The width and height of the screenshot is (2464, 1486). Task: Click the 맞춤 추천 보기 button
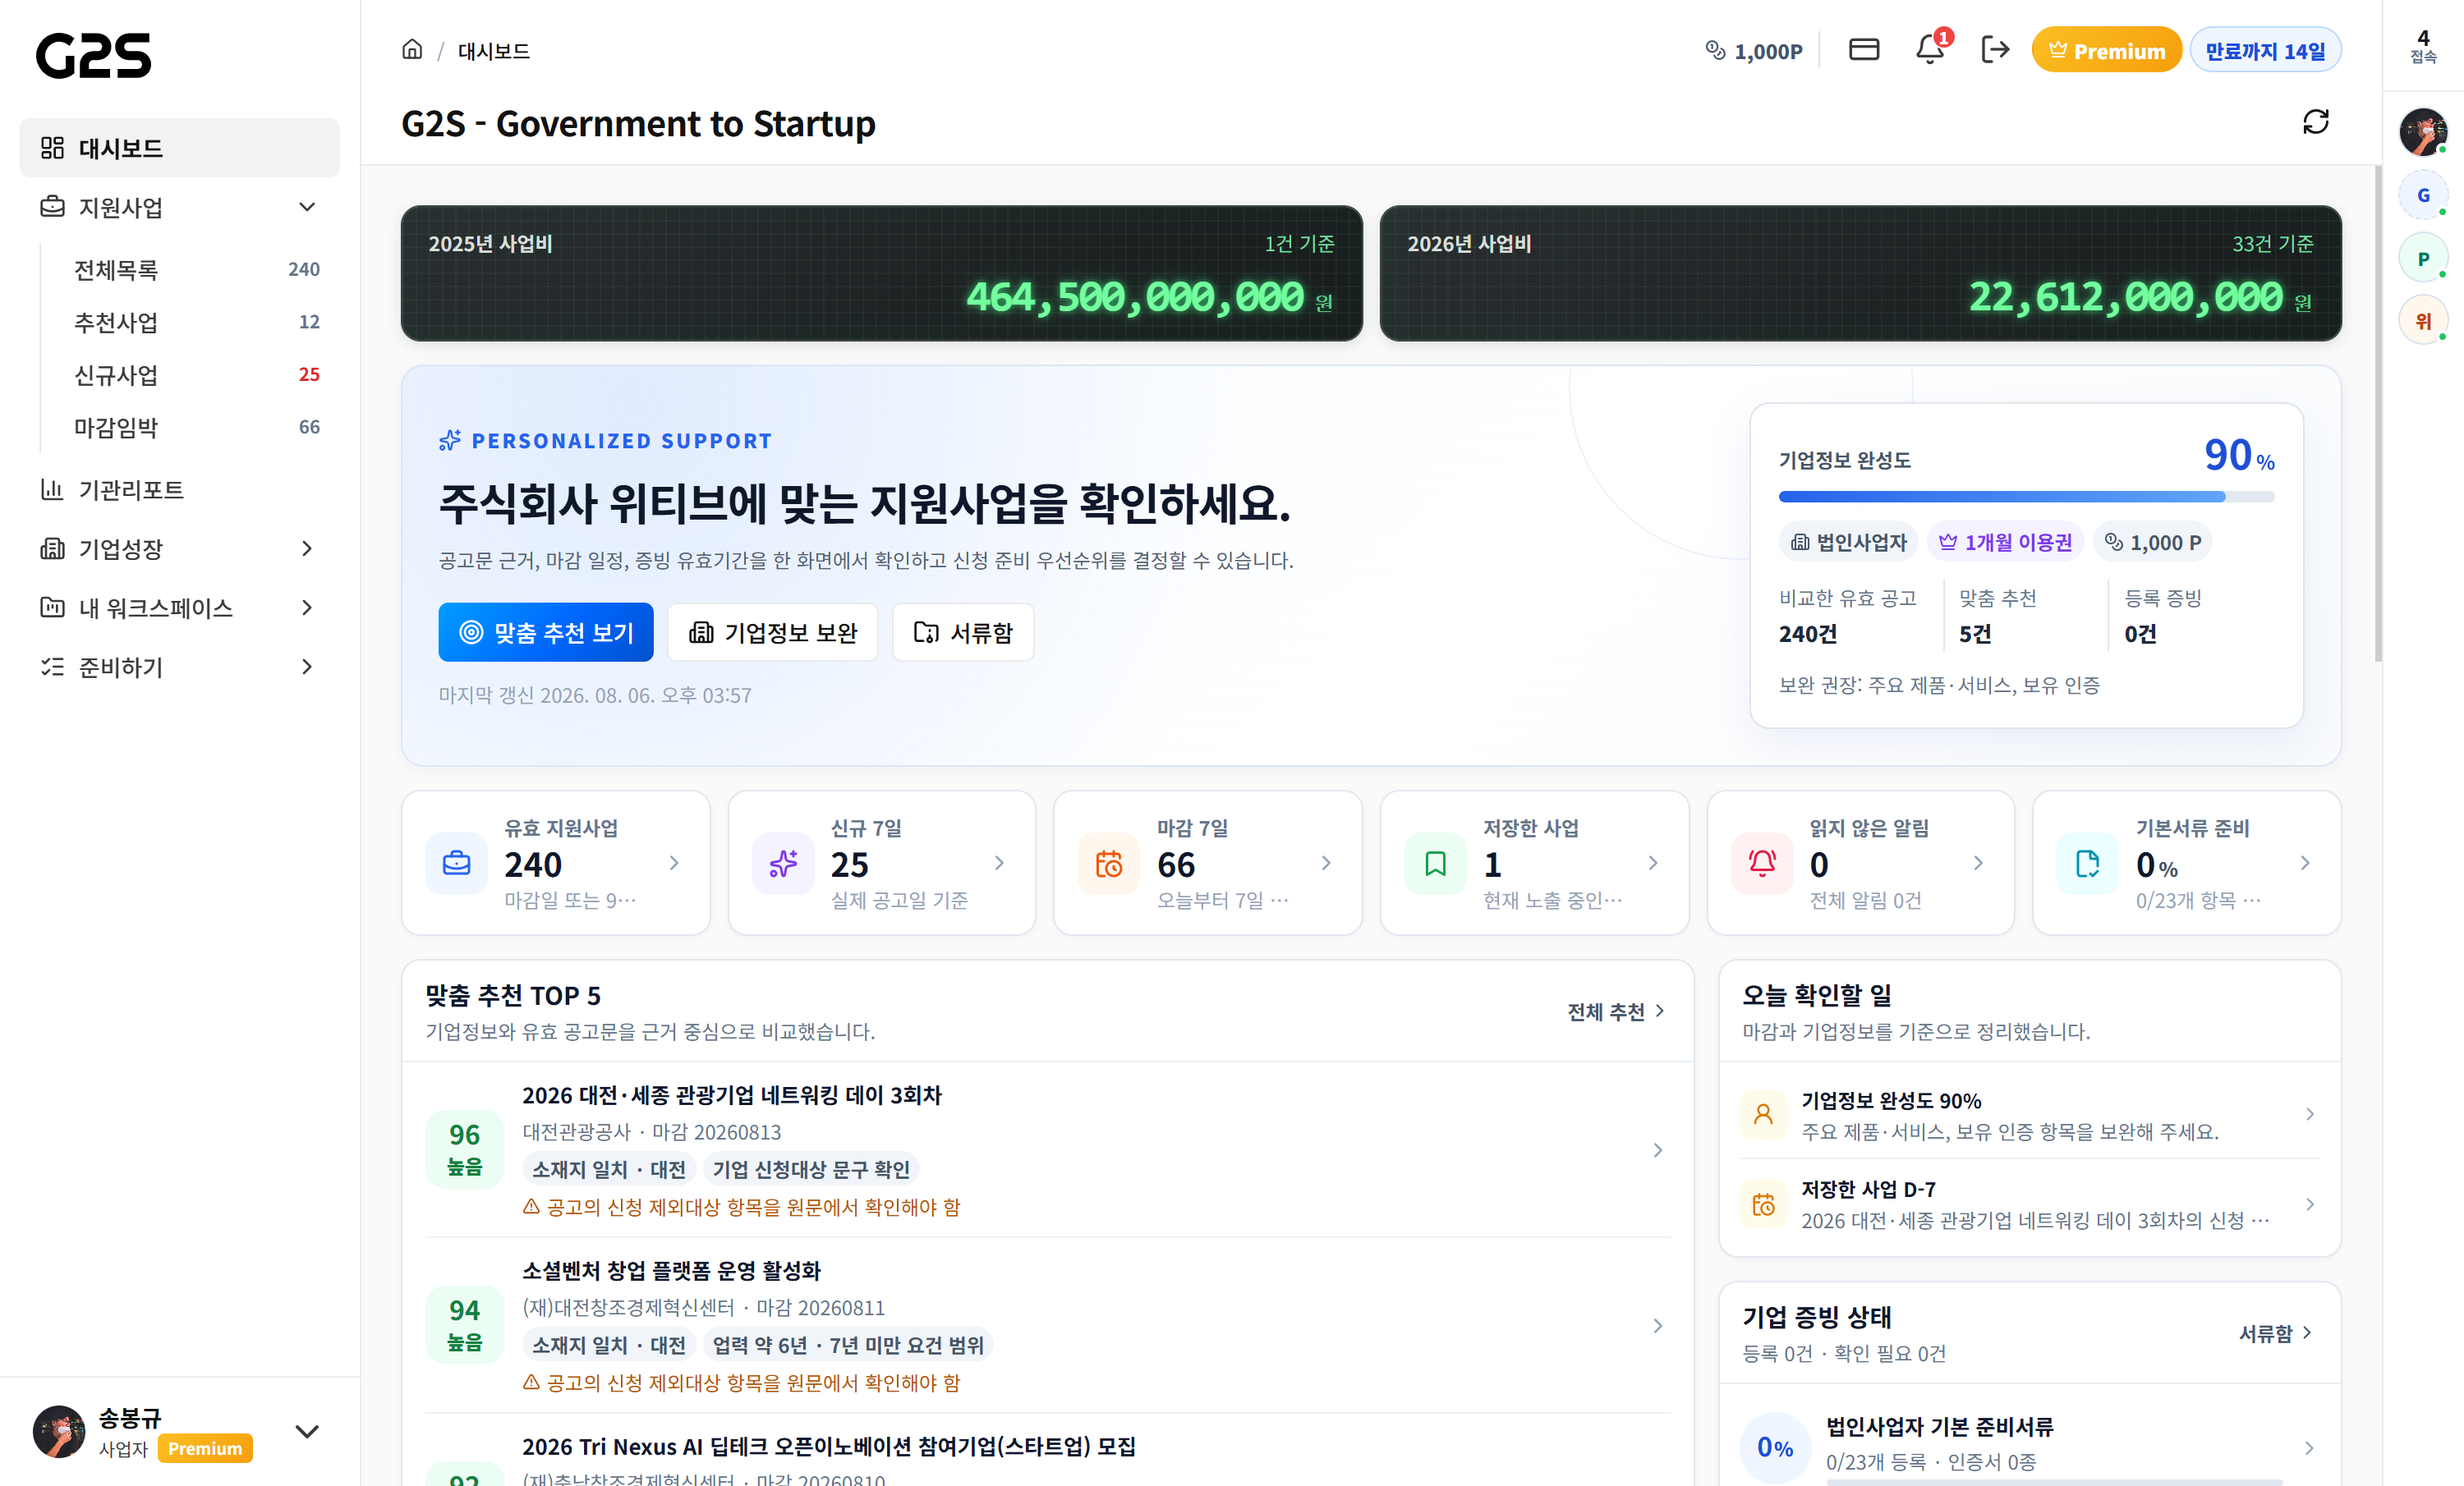pos(546,631)
